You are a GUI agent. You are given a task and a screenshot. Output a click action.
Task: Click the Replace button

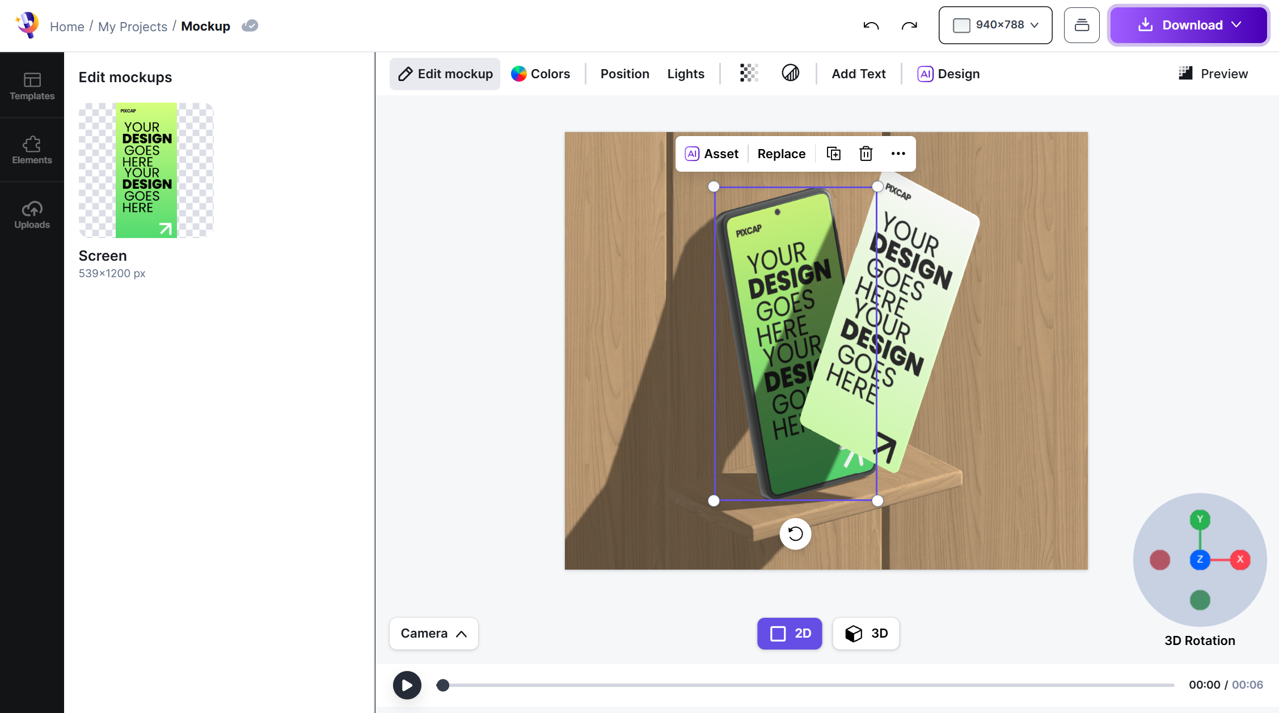(x=781, y=154)
